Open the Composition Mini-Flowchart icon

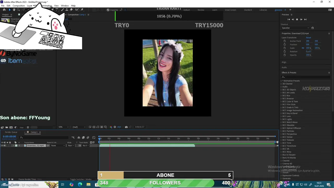[x=73, y=138]
